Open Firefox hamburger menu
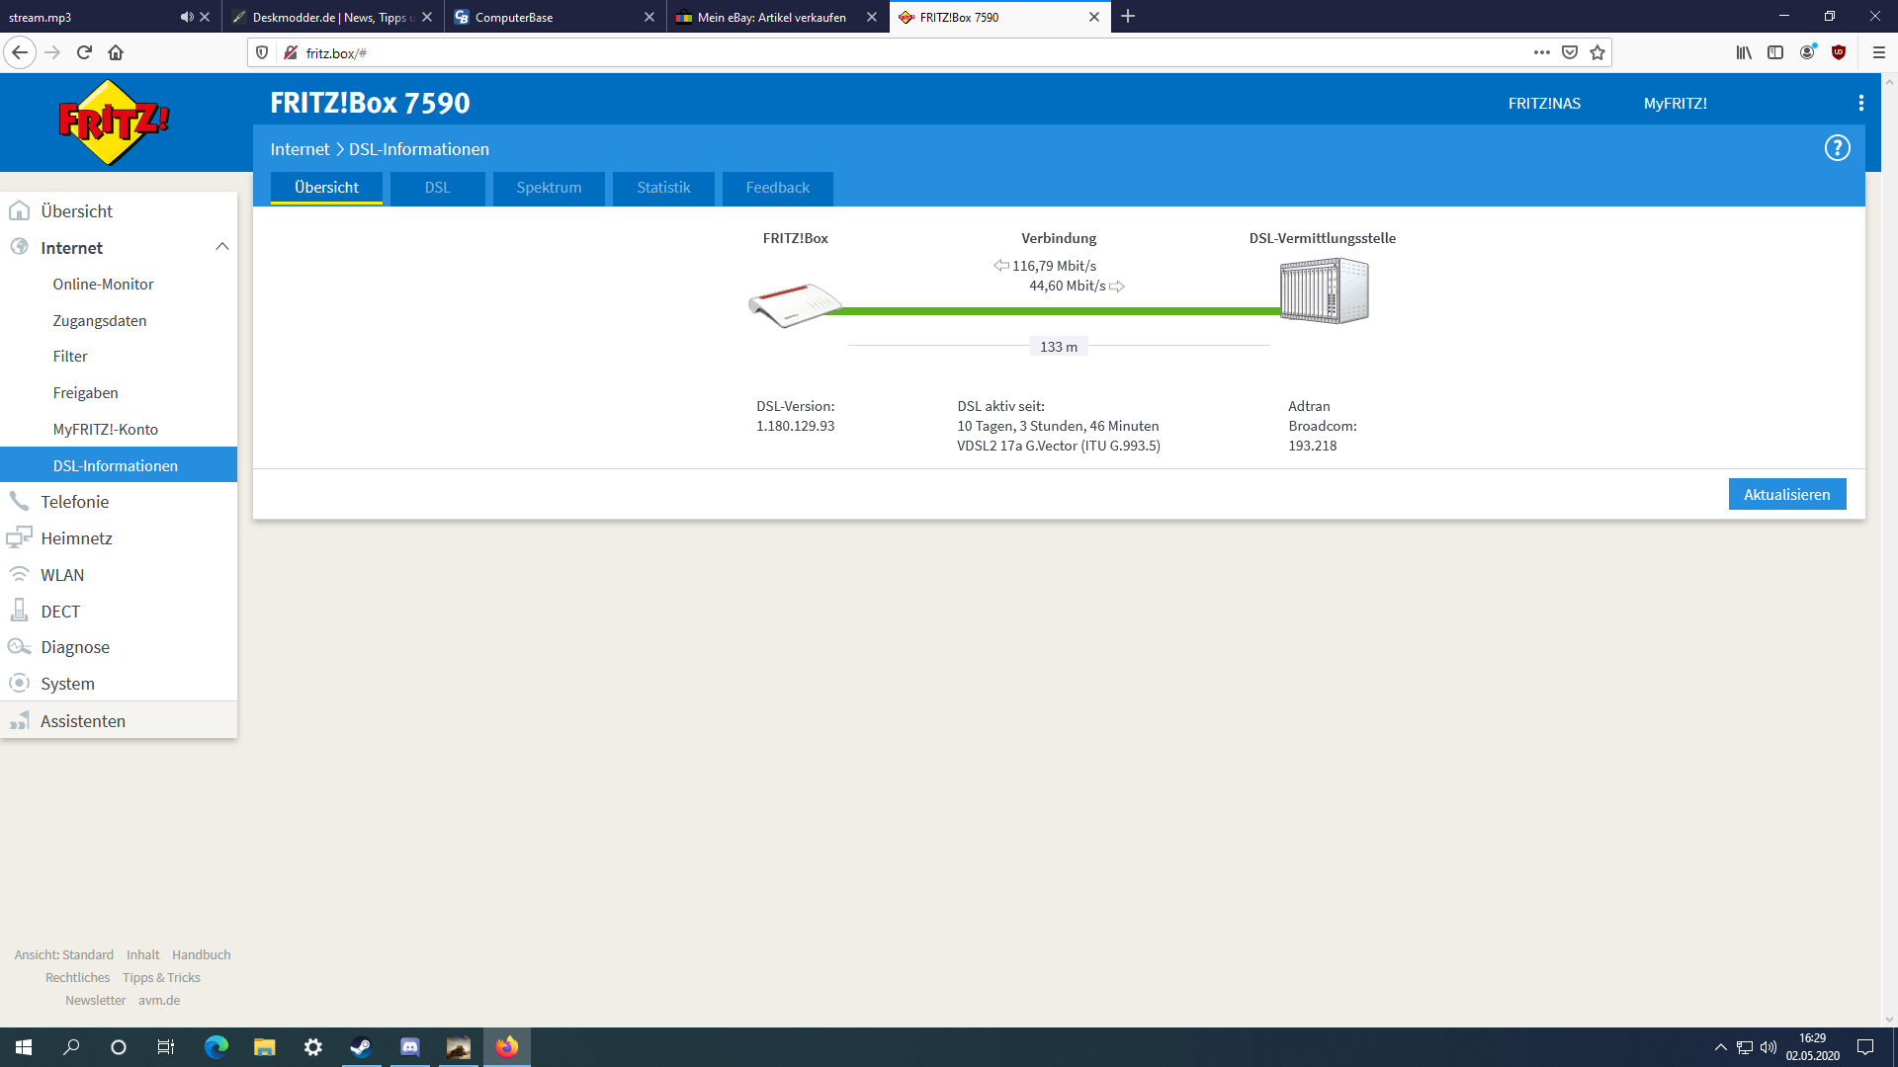Screen dimensions: 1898x1067 pos(1879,52)
